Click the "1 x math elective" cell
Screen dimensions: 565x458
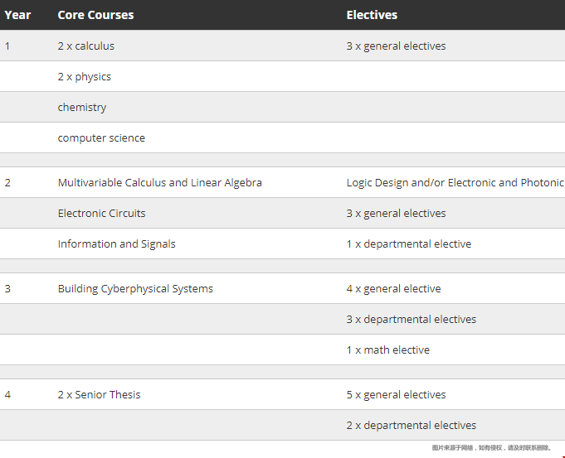click(x=388, y=350)
